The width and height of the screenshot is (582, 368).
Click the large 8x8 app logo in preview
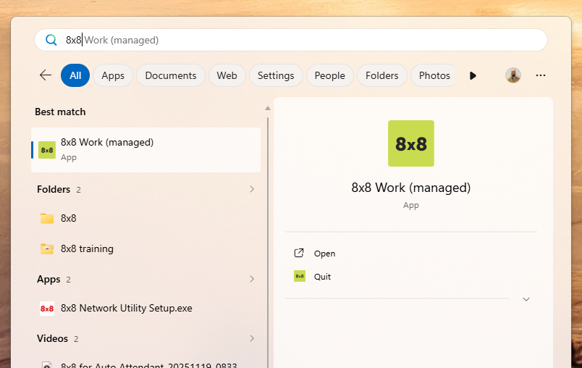tap(411, 143)
